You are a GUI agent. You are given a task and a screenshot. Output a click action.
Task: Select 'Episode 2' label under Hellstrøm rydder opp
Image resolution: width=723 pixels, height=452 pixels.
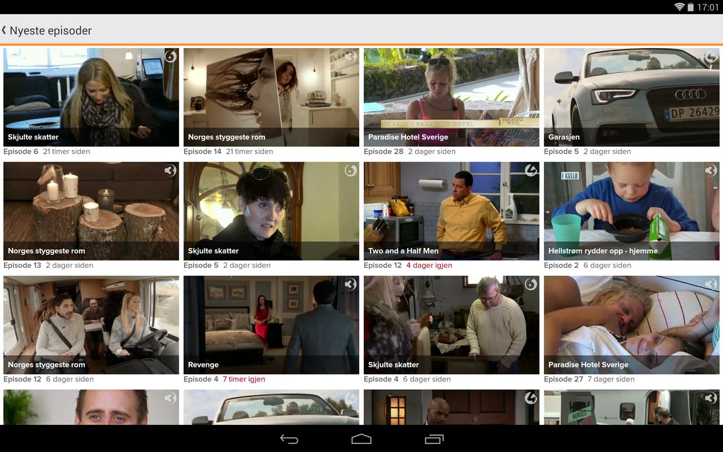561,266
